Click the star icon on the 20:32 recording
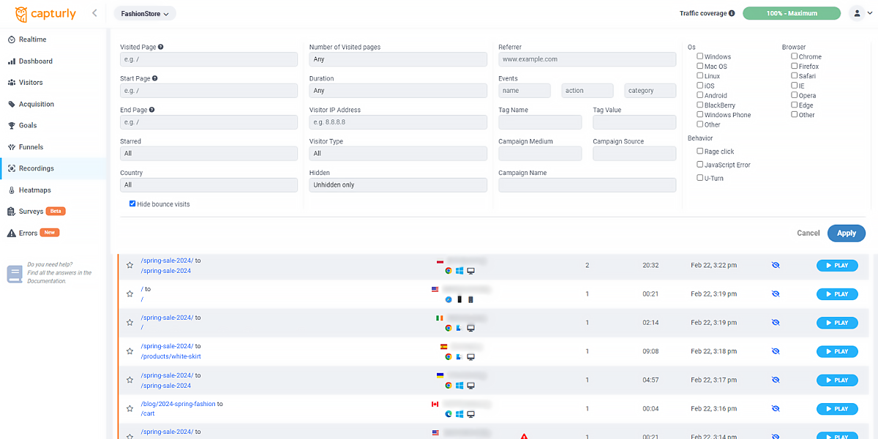 click(130, 265)
